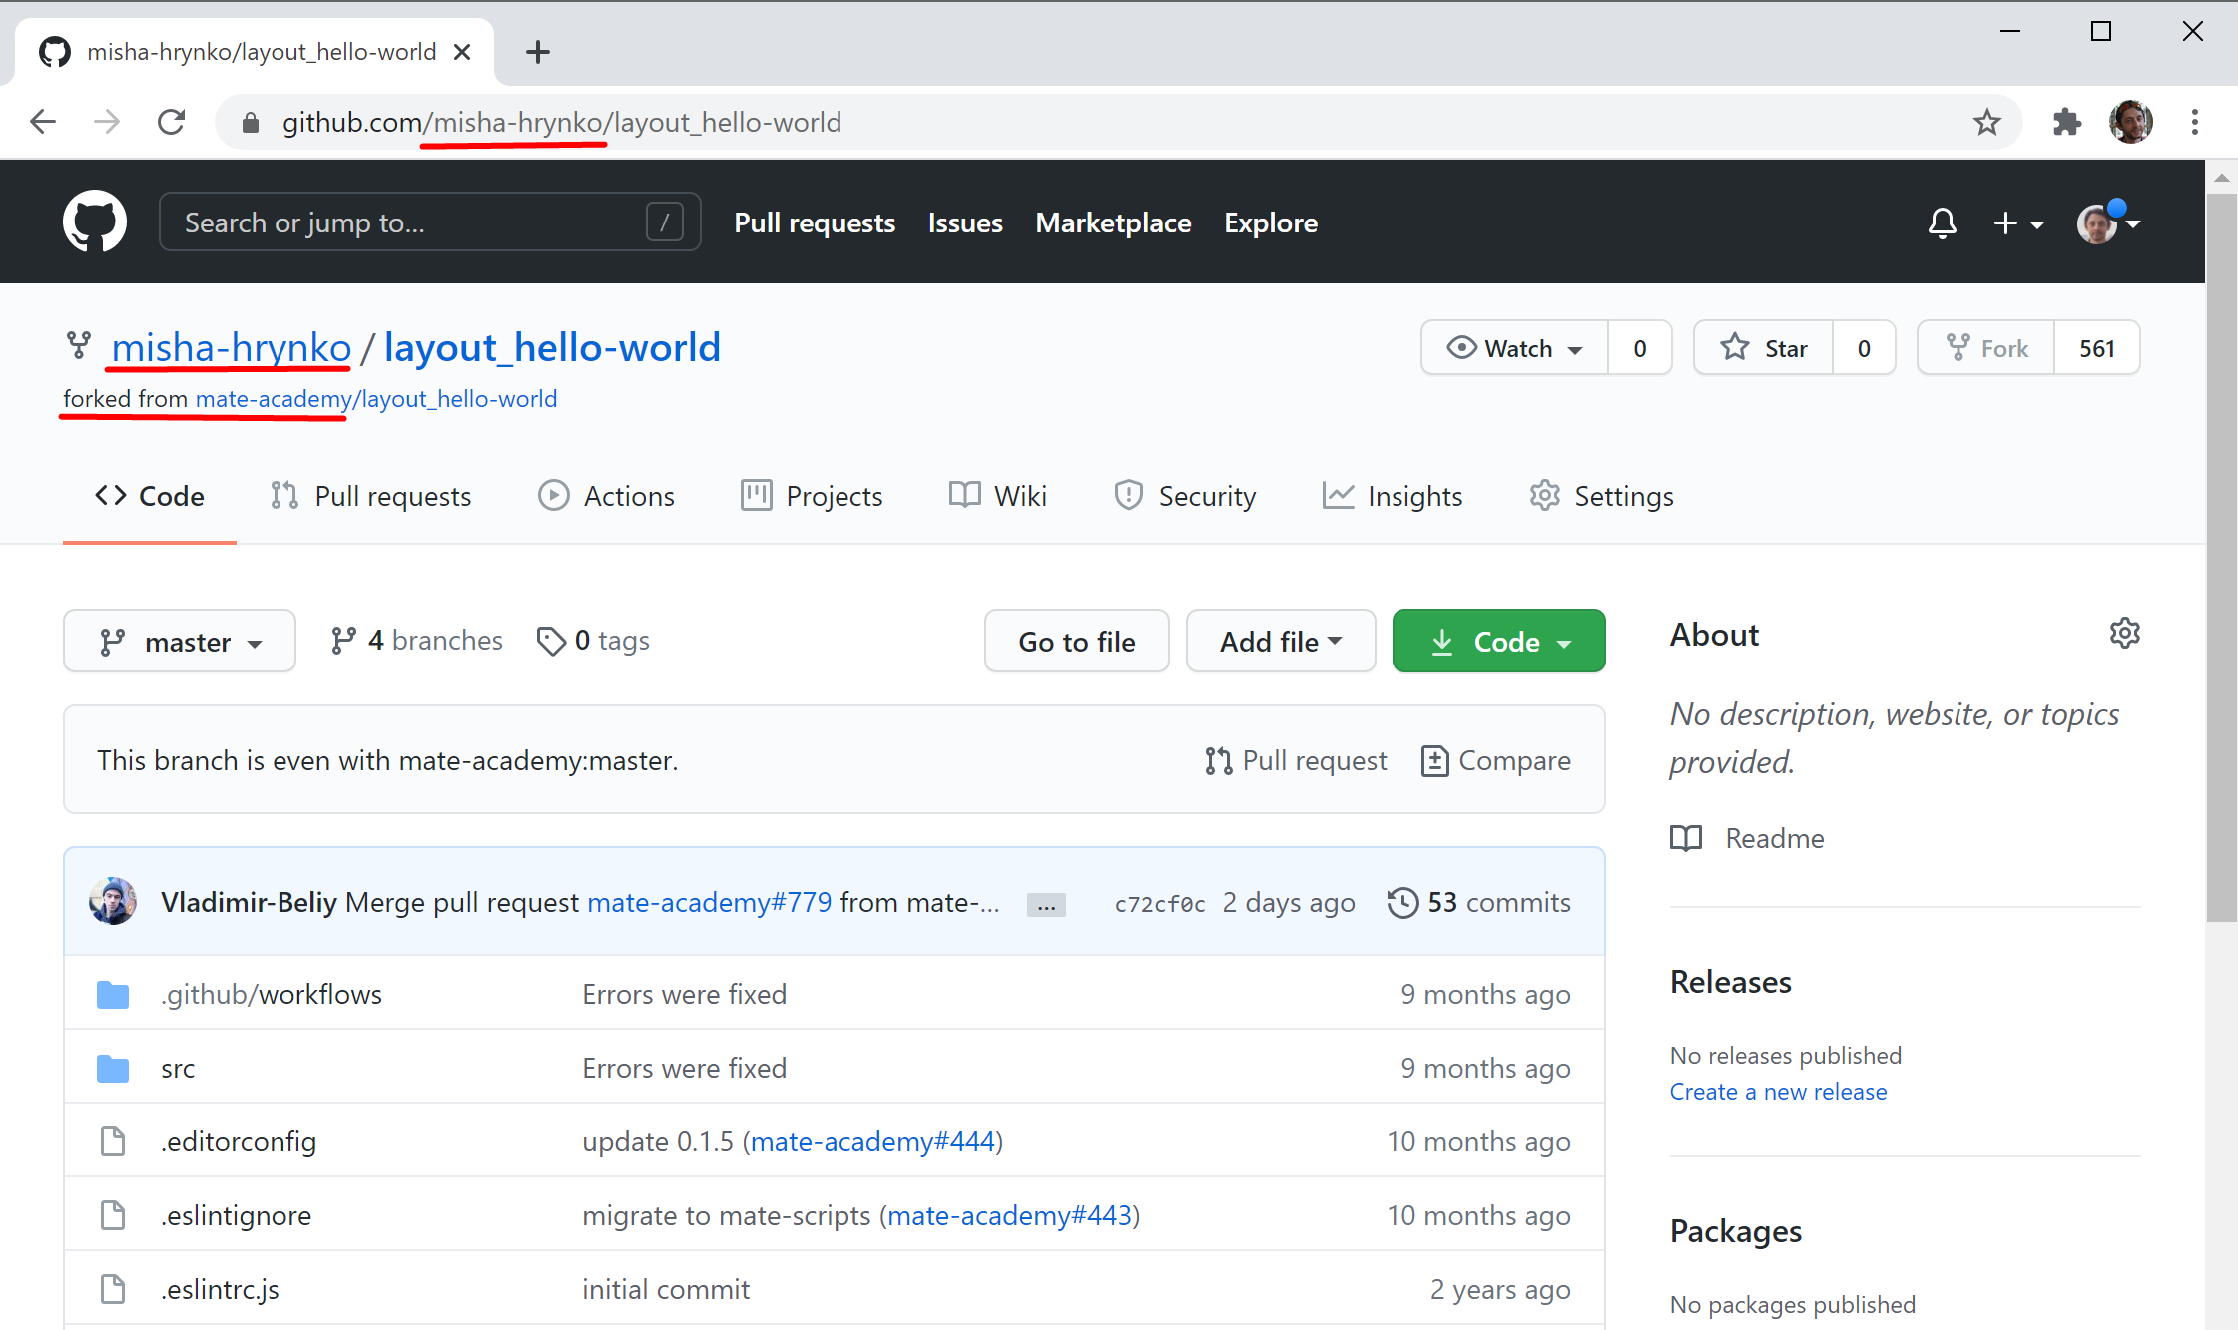The height and width of the screenshot is (1330, 2238).
Task: Open the .editorconfig file
Action: 239,1142
